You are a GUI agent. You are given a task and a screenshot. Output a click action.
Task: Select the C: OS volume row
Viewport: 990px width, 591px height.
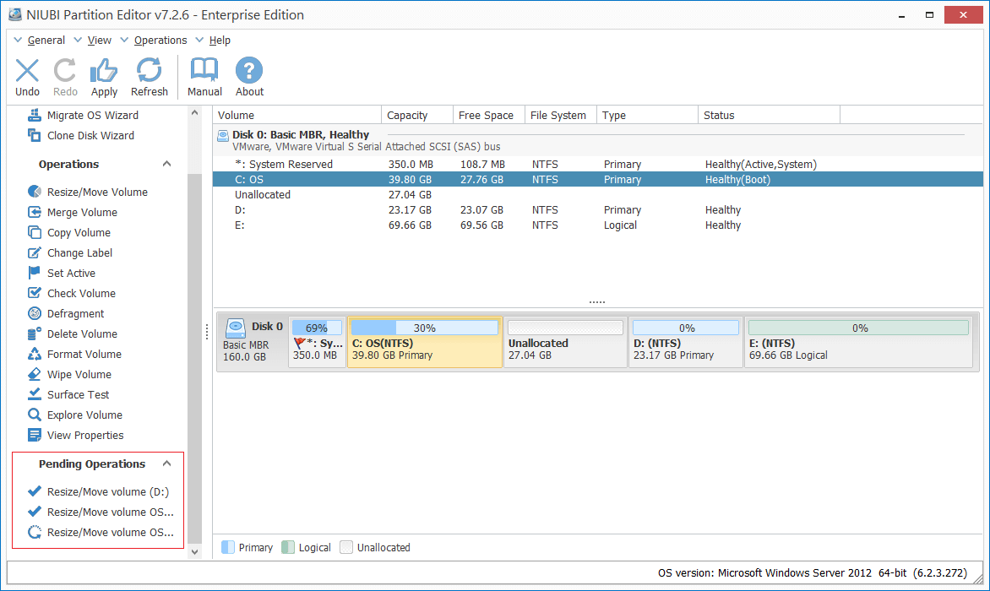pos(598,180)
